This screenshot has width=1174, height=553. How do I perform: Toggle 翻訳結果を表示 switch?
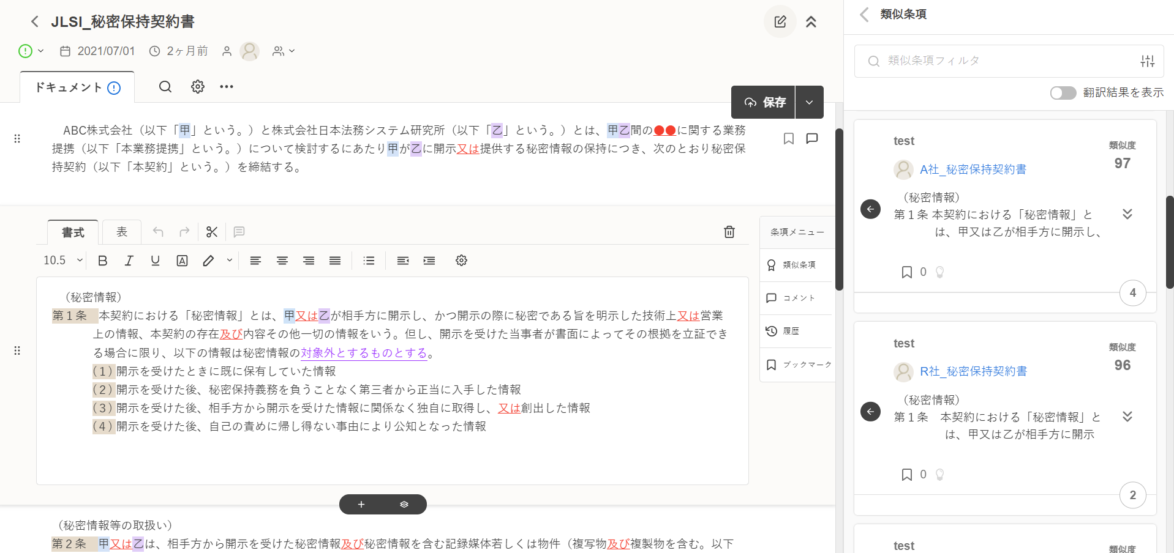click(x=1063, y=92)
